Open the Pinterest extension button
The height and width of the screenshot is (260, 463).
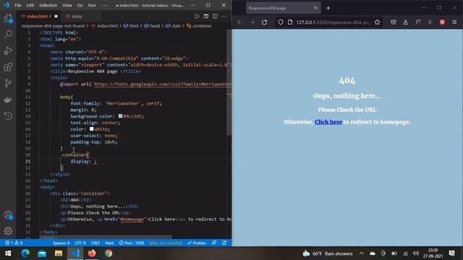point(442,22)
